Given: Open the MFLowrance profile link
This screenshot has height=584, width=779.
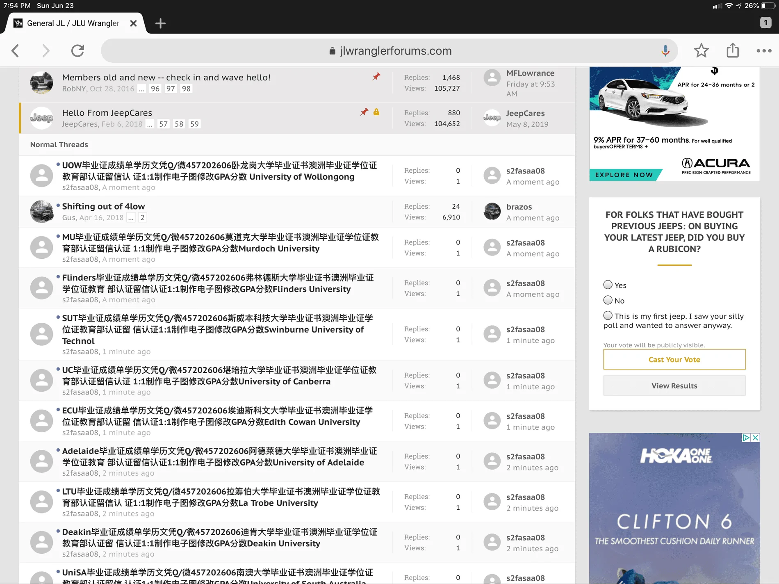Looking at the screenshot, I should [x=530, y=73].
